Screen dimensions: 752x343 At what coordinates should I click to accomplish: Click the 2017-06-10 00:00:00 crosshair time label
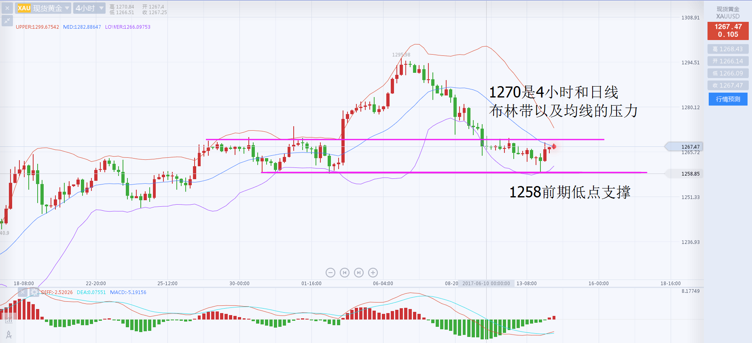click(486, 284)
